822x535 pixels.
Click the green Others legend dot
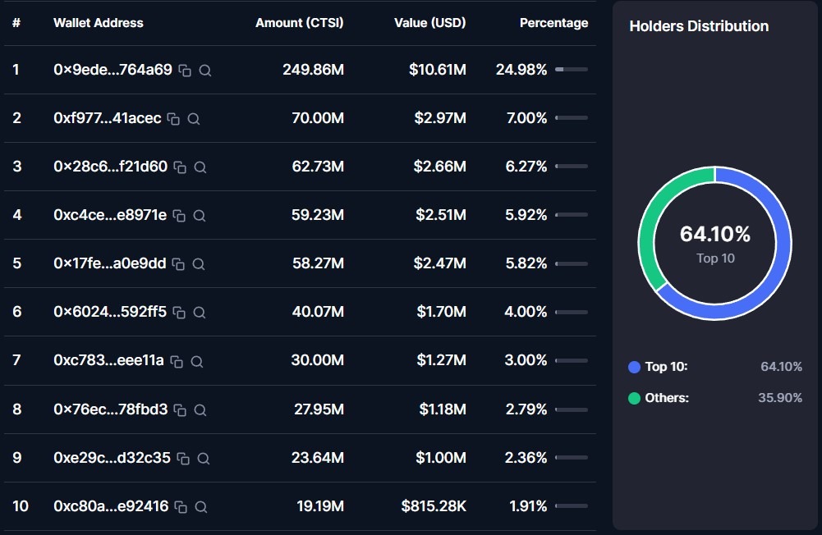[x=634, y=398]
